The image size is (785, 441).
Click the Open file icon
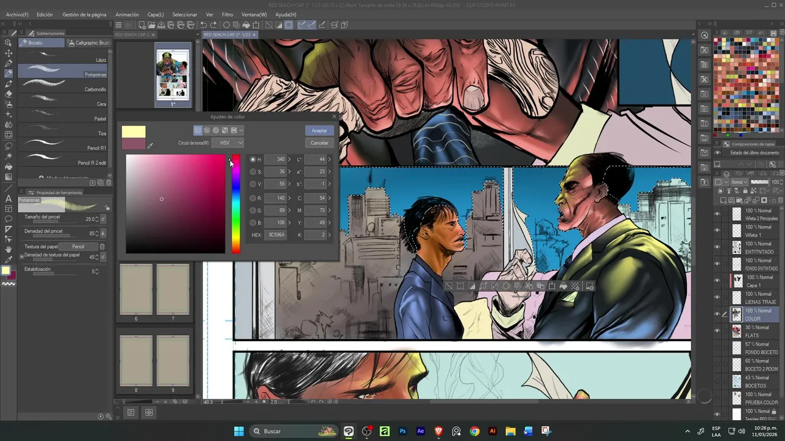(x=151, y=25)
